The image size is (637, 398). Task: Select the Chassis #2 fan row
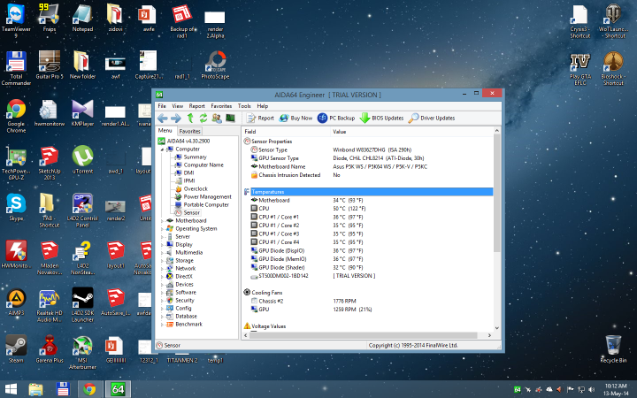coord(368,302)
